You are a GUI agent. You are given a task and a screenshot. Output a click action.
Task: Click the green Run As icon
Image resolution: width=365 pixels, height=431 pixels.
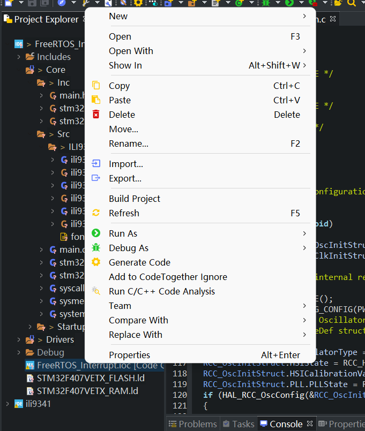pyautogui.click(x=96, y=233)
